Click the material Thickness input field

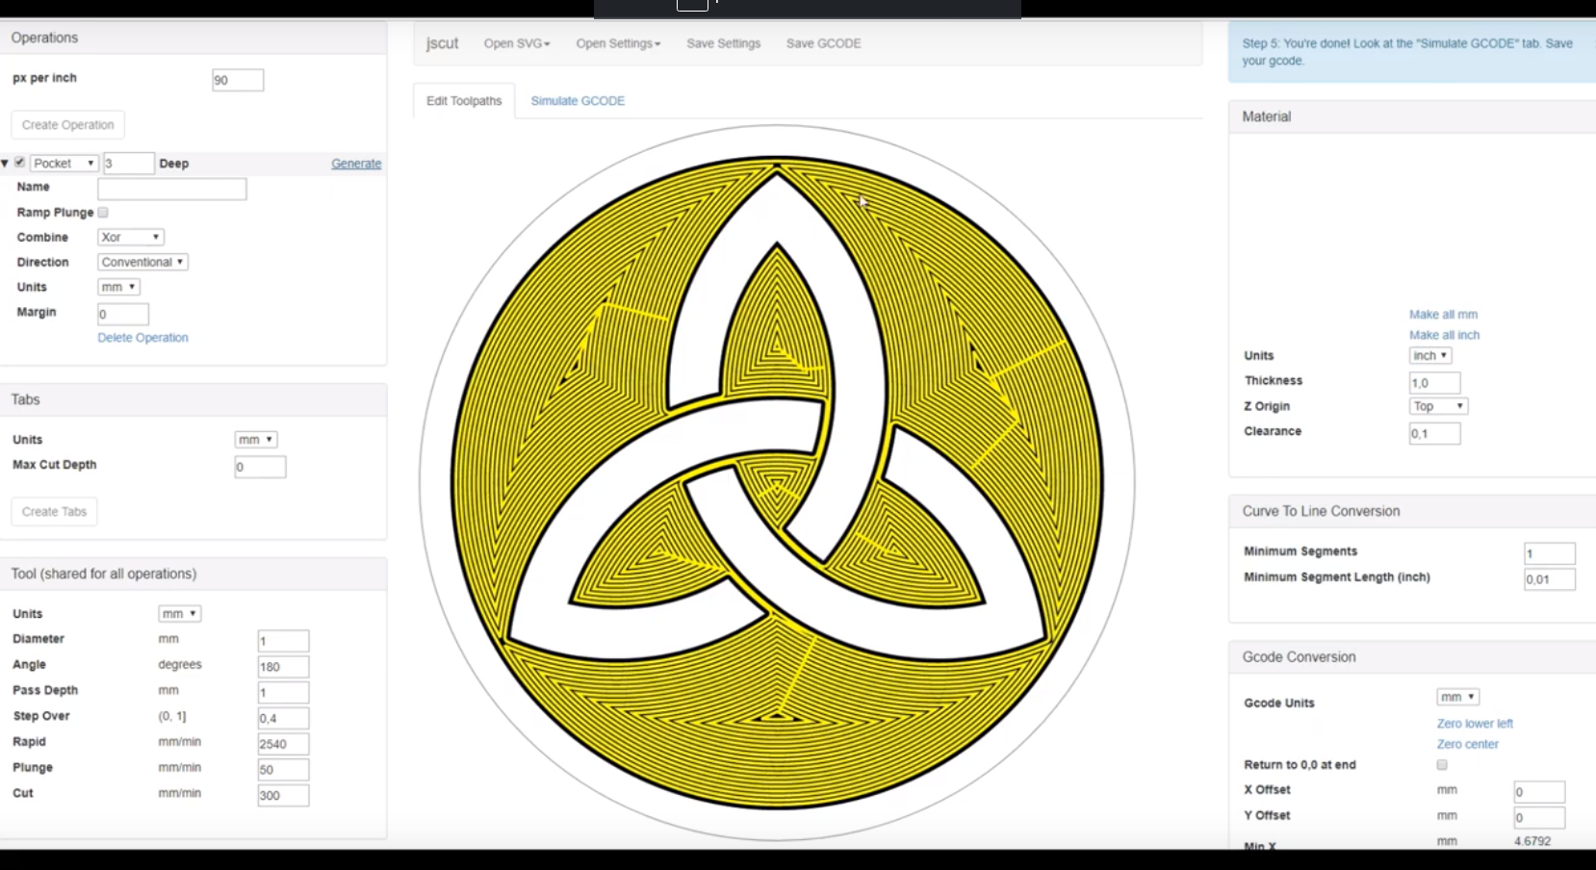[x=1434, y=383]
